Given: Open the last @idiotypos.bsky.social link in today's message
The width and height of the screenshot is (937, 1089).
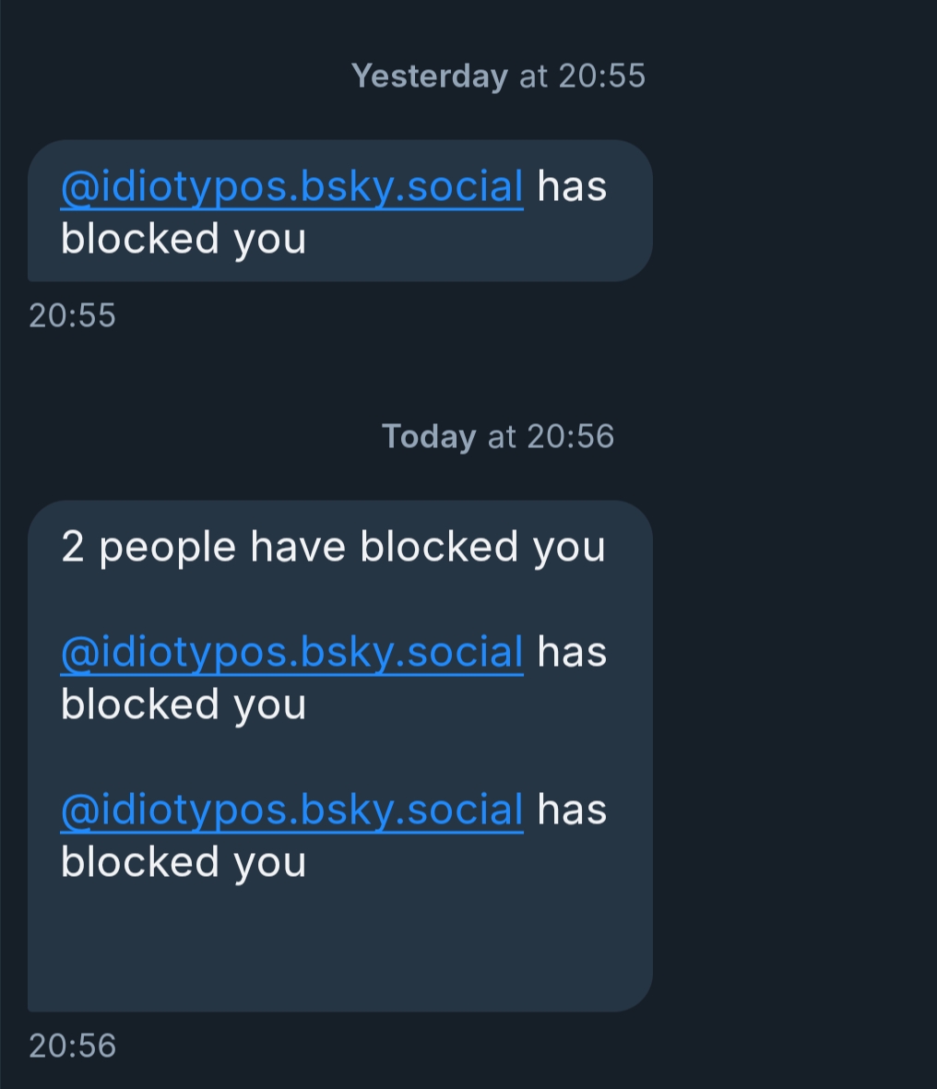Looking at the screenshot, I should (291, 810).
